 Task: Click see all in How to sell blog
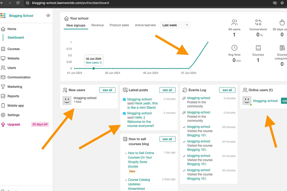[167, 139]
